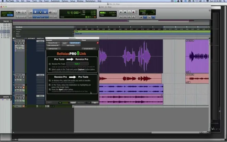Open macOS Spotlight search
The image size is (227, 142).
coord(224,1)
